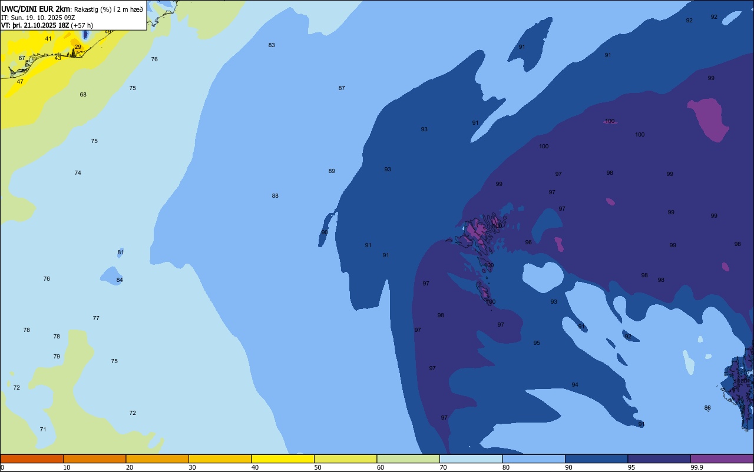Click the 95–99.9 indigo legend swatch
This screenshot has width=754, height=472.
[x=659, y=458]
